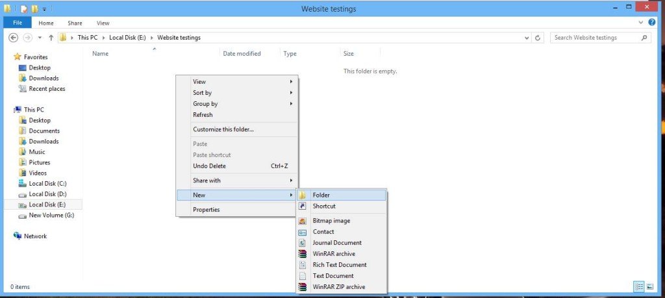This screenshot has width=665, height=298.
Task: Choose Undo Delete from context menu
Action: point(237,166)
